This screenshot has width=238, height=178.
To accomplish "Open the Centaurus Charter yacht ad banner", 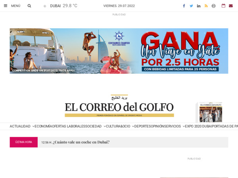I will (119, 51).
